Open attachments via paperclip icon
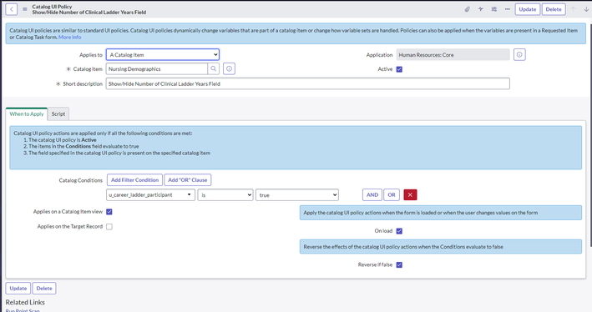The height and width of the screenshot is (312, 592). [467, 9]
